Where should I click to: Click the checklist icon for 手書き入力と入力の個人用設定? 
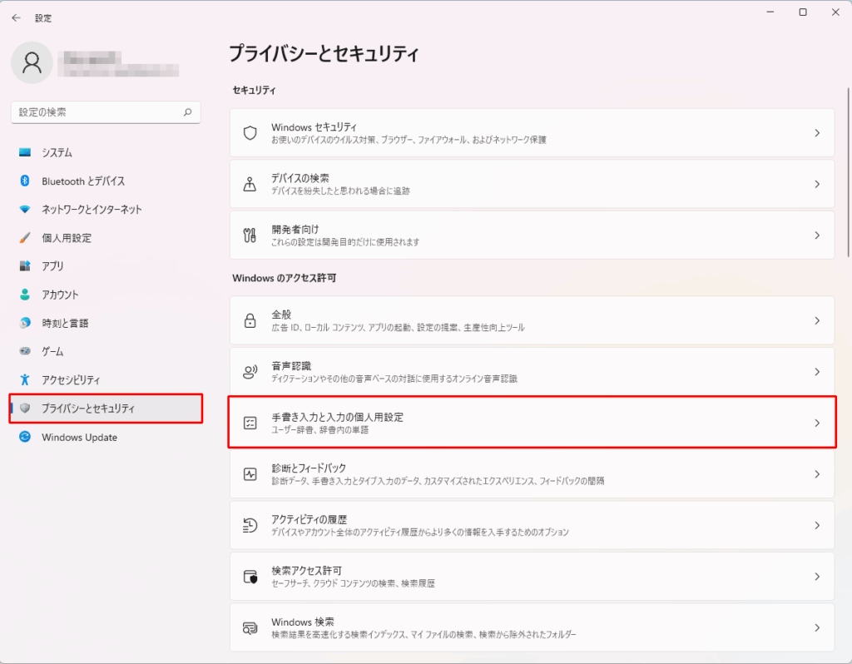click(x=250, y=423)
